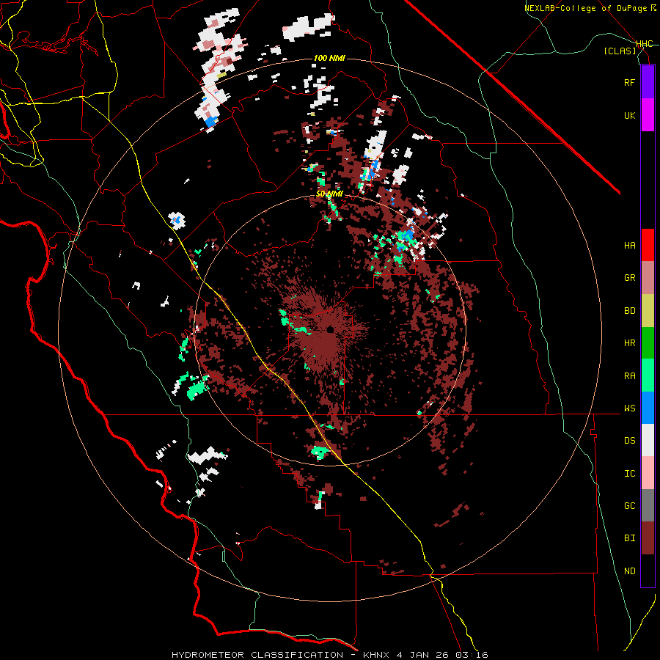Click the WS legend label
The image size is (660, 660).
[x=629, y=408]
